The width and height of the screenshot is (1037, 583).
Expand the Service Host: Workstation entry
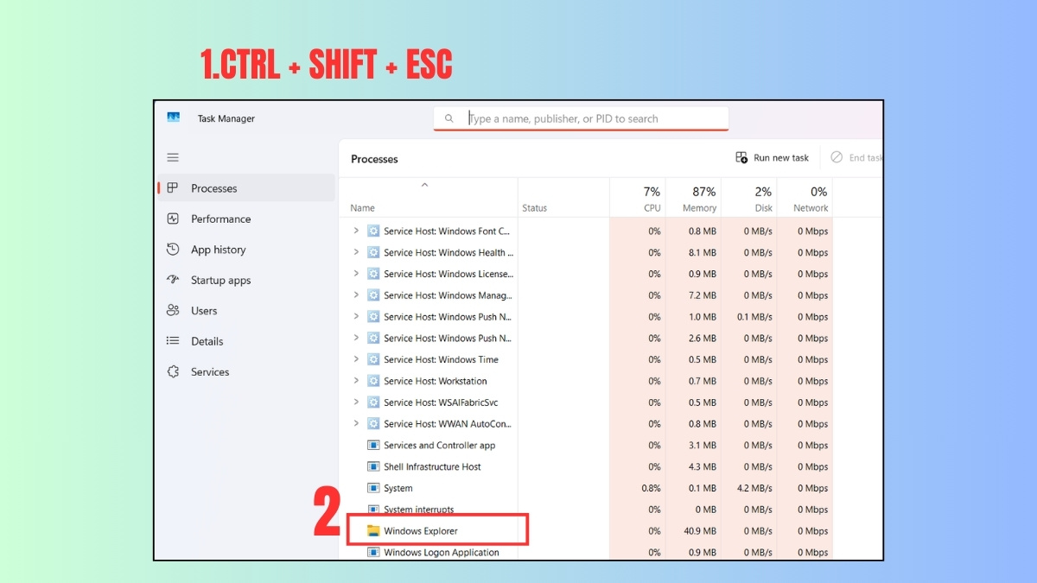click(356, 380)
